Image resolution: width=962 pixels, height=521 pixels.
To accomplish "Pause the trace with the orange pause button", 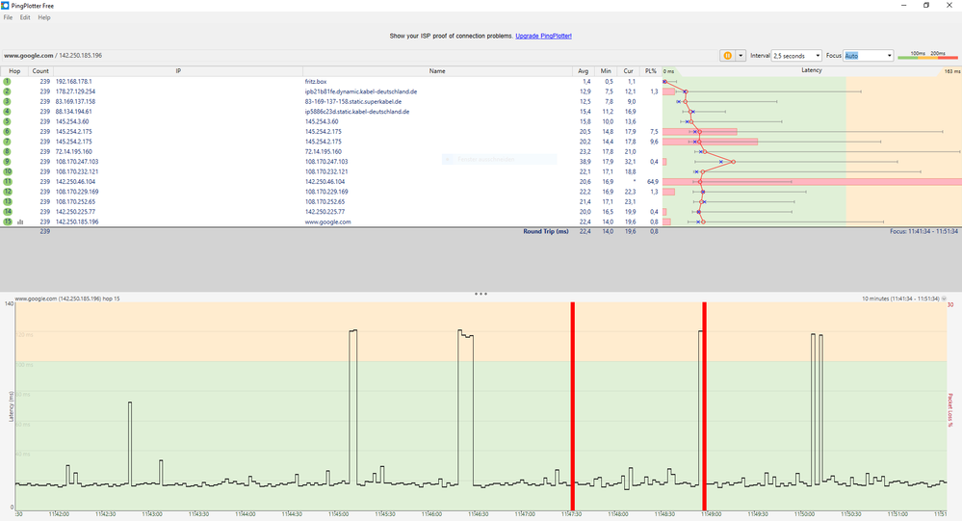I will (x=728, y=55).
